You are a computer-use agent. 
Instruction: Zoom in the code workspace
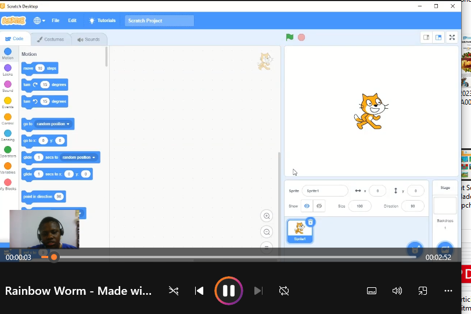267,216
